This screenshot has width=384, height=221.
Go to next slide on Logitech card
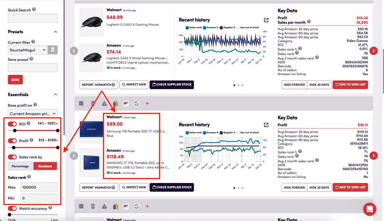(373, 51)
